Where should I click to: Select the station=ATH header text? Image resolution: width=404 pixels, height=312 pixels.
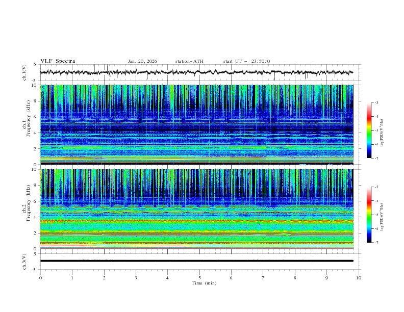(x=189, y=61)
